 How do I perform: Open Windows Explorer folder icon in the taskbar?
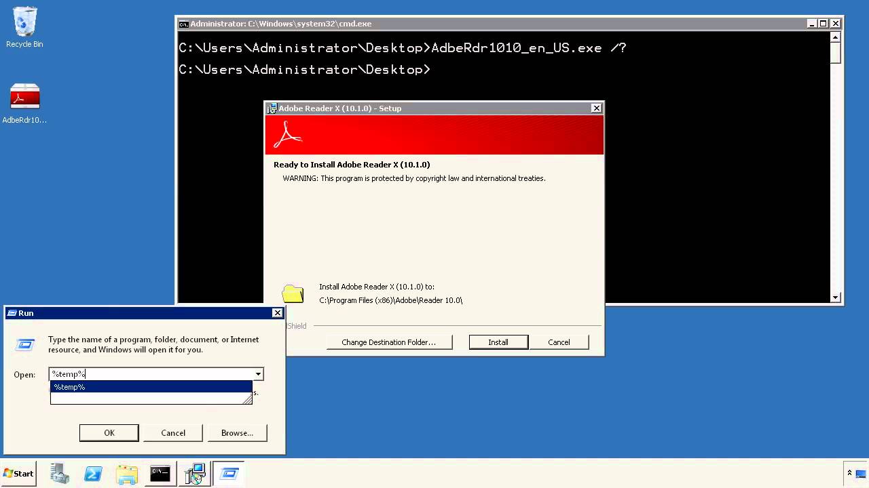[x=127, y=474]
